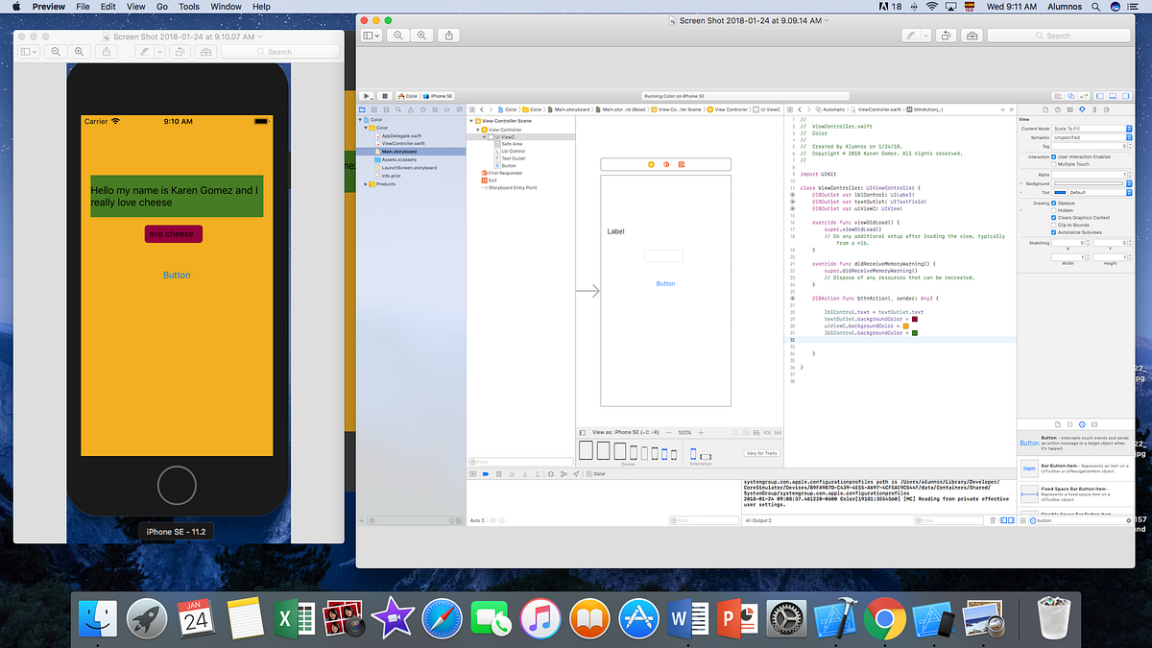Check the Clip to Bounds option
The height and width of the screenshot is (648, 1152).
tap(1054, 225)
